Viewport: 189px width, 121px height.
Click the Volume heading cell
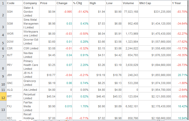click(x=130, y=3)
